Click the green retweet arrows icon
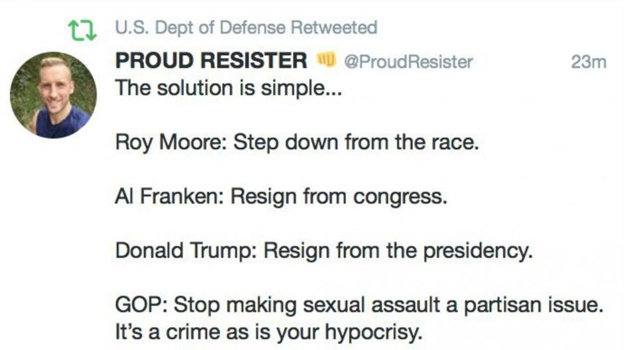The width and height of the screenshot is (624, 350). coord(82,29)
